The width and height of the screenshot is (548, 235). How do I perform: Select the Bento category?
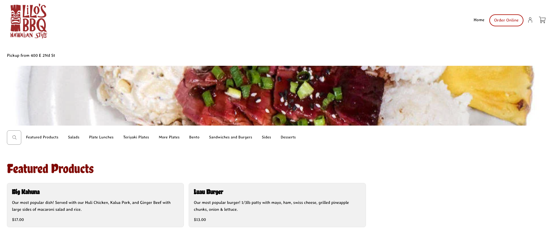click(194, 137)
